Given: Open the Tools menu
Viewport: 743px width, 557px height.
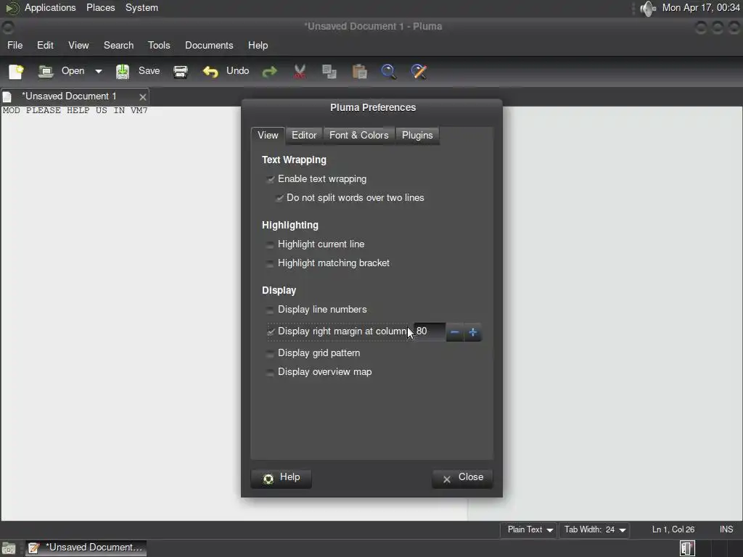Looking at the screenshot, I should [159, 46].
